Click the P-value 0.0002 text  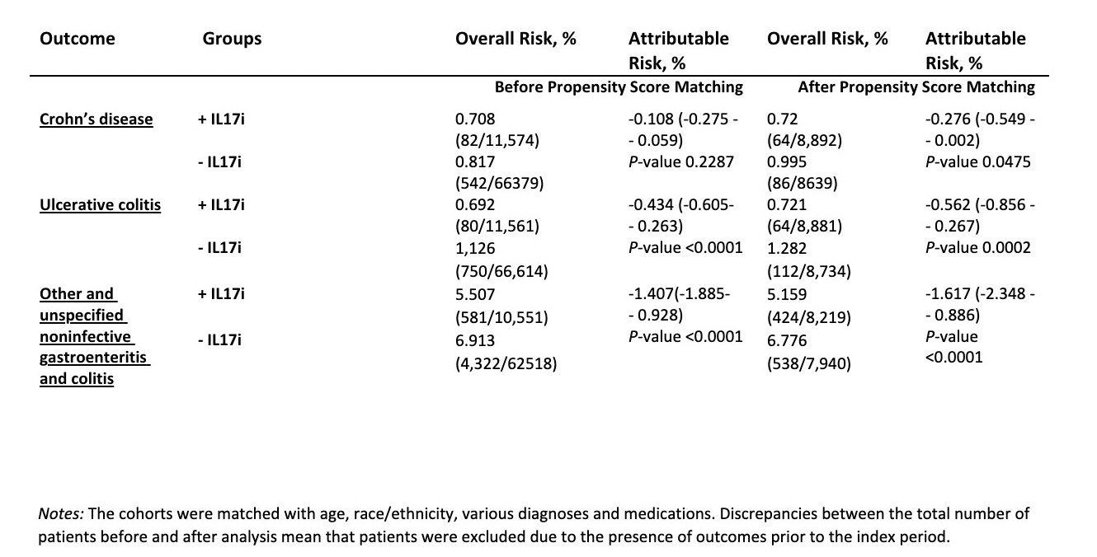(978, 248)
